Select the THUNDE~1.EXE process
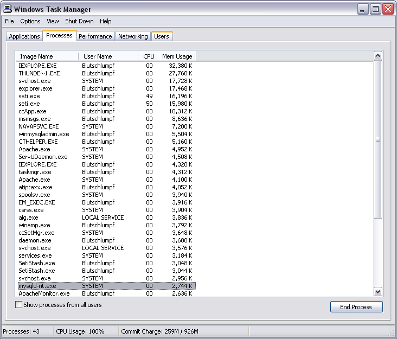 pyautogui.click(x=106, y=73)
